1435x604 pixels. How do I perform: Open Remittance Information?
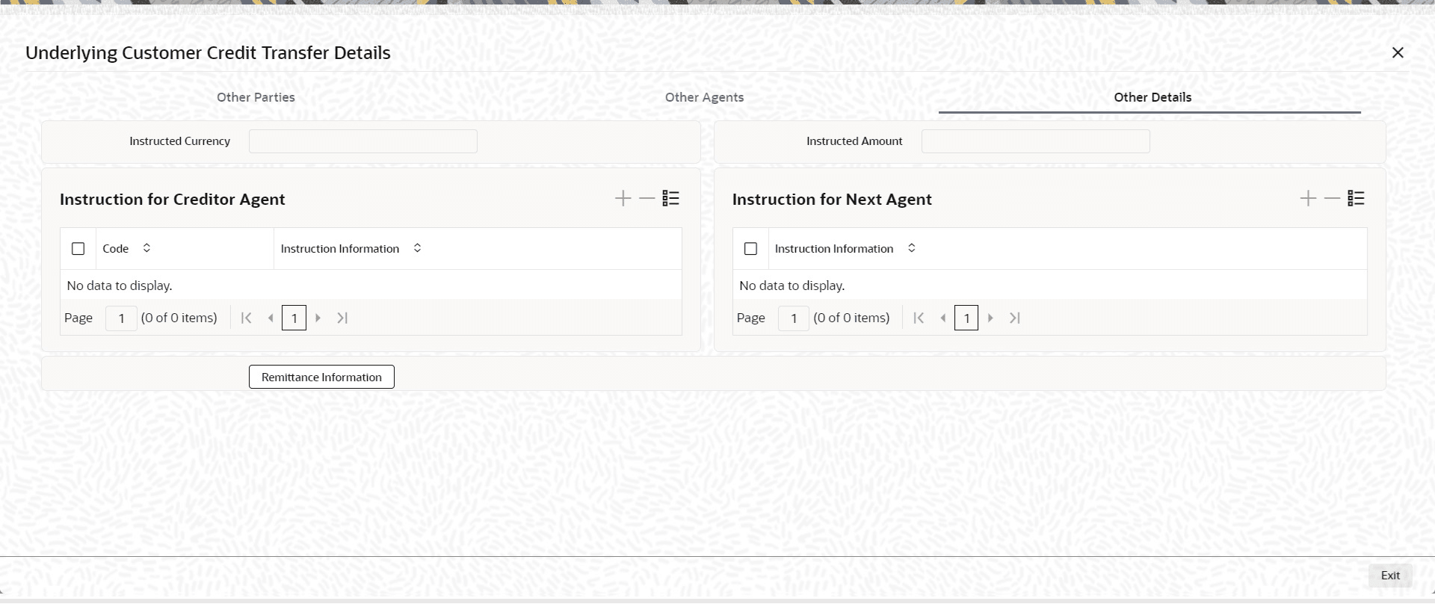321,377
